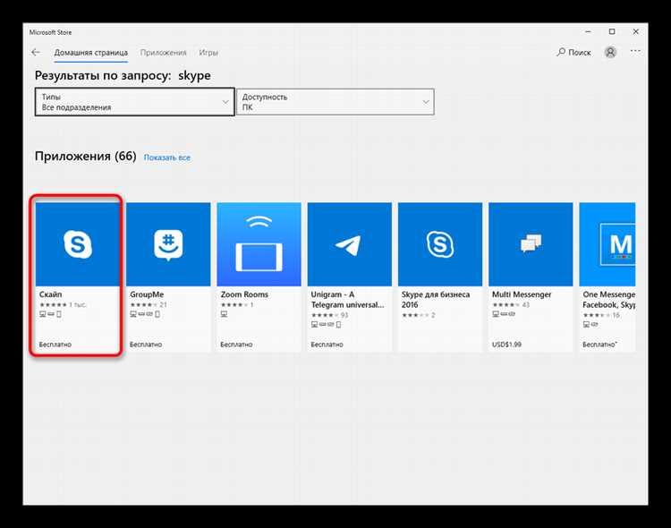Click the GroupMe app name text
This screenshot has width=671, height=528.
147,294
